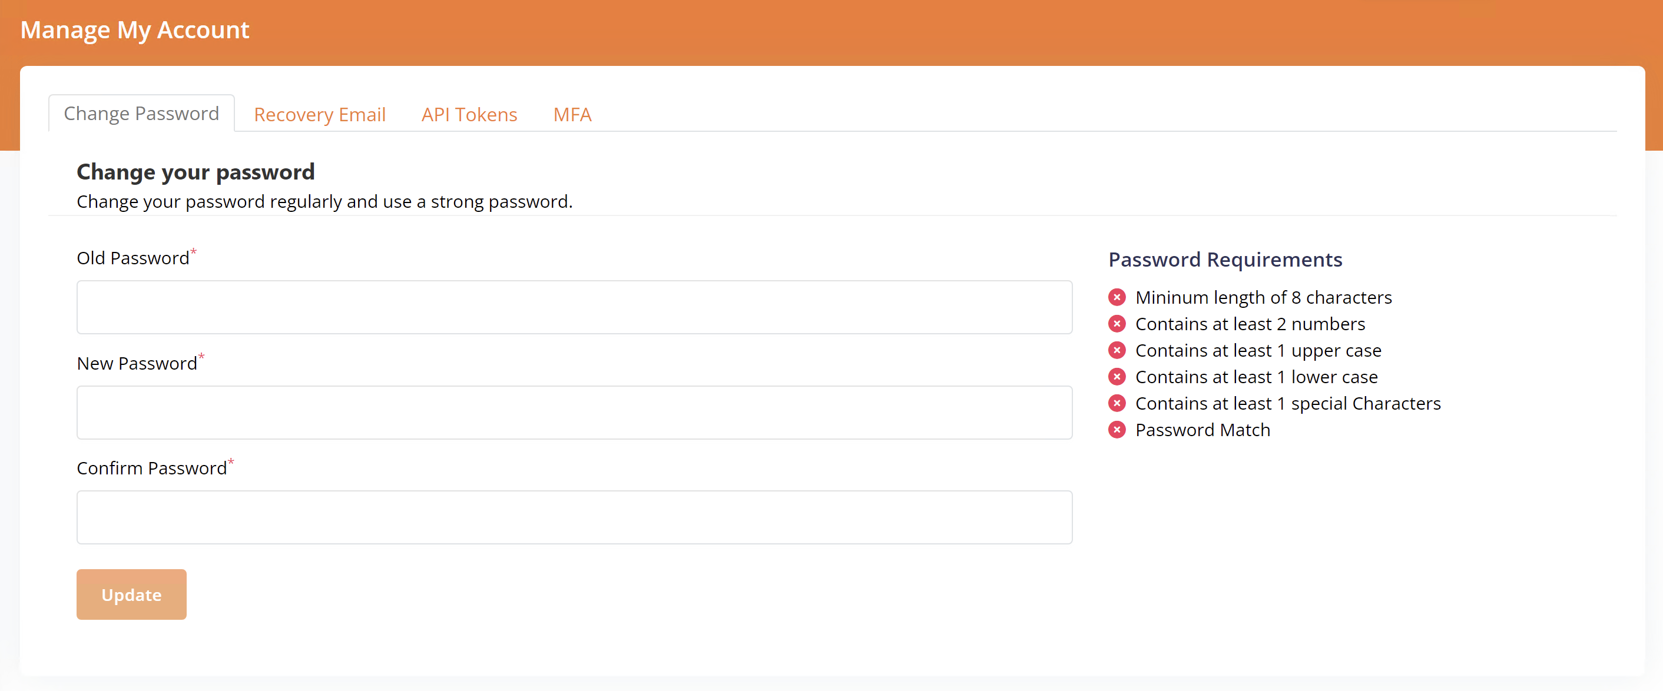Click the 'Manage My Account' header text
This screenshot has height=691, width=1663.
click(134, 29)
